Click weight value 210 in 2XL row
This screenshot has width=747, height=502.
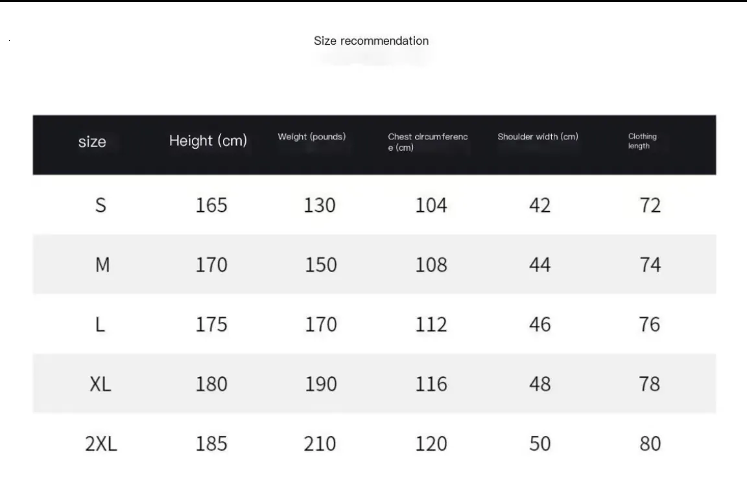tap(320, 444)
